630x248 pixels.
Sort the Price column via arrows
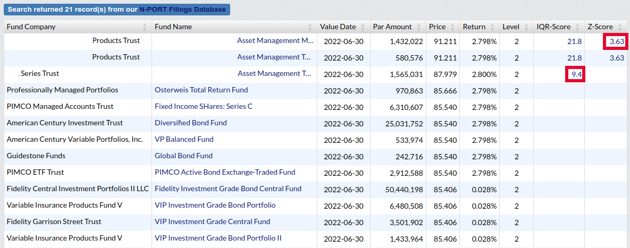(x=452, y=27)
